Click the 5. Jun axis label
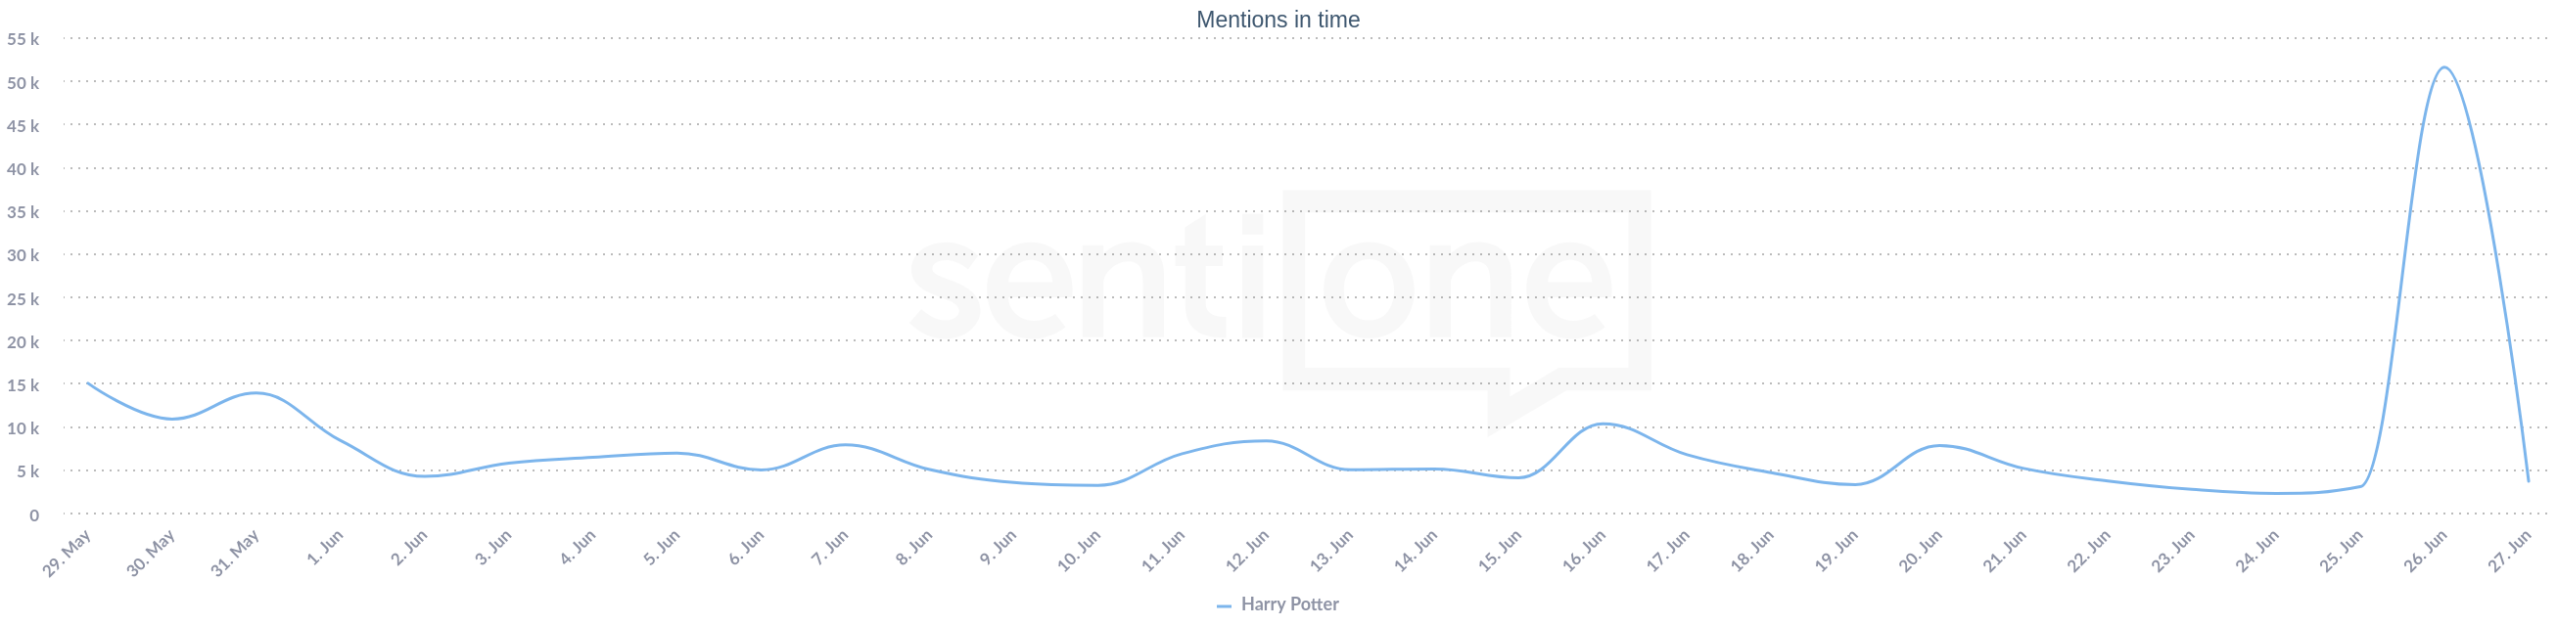Viewport: 2557px width, 626px height. point(661,548)
